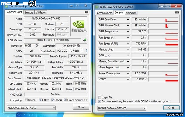Viewport: 185px width, 117px height.
Task: Click the 960 Unified Shaders field
Action: point(36,56)
